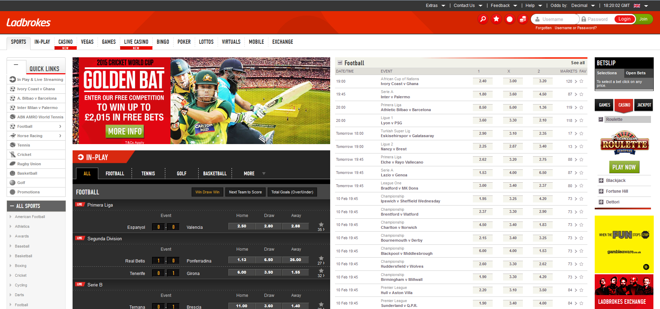Click the Rugby Union ball icon
660x309 pixels.
(x=13, y=164)
